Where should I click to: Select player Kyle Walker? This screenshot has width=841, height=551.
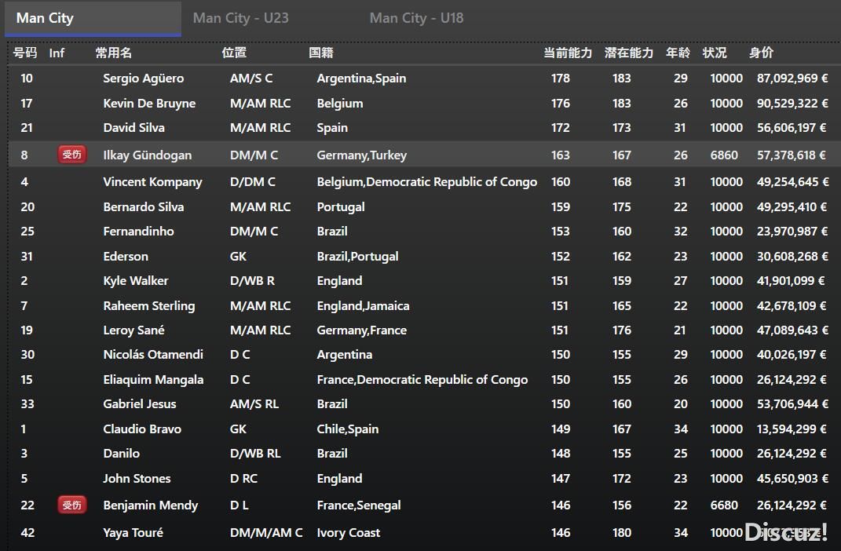(x=136, y=281)
